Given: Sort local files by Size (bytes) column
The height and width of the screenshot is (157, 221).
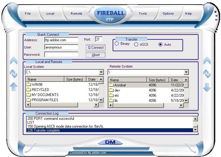Looking at the screenshot, I should coord(75,79).
